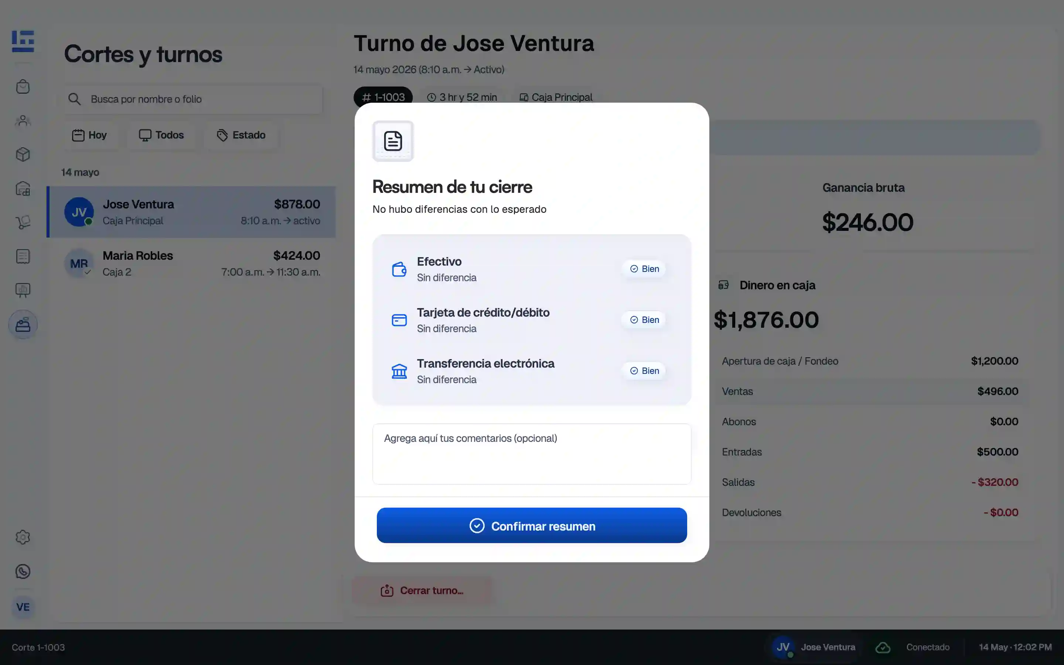Image resolution: width=1064 pixels, height=665 pixels.
Task: Click Corte 1-1003 in the status bar
Action: [x=38, y=647]
